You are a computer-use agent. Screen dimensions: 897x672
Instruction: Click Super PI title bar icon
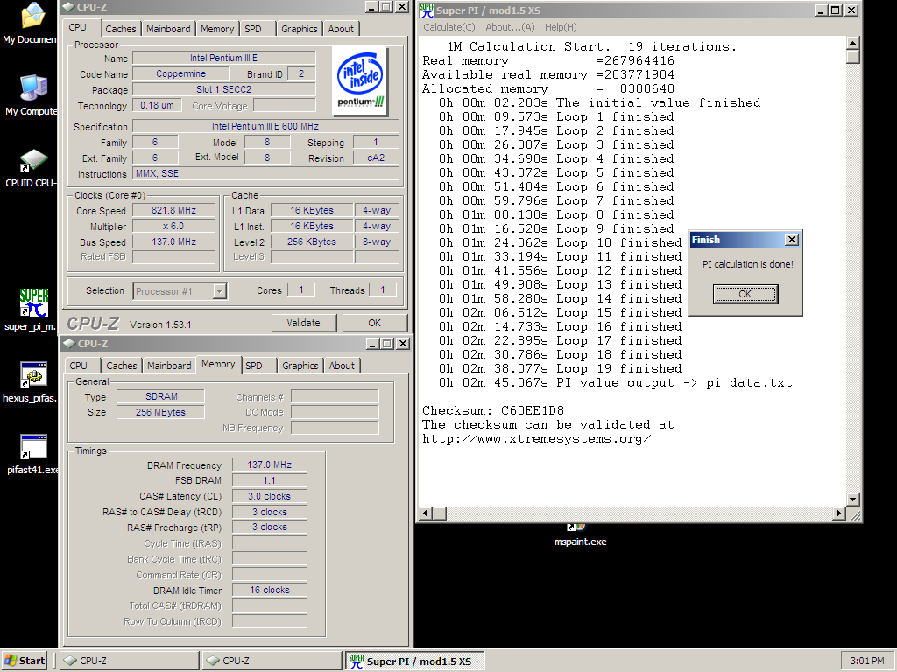[x=427, y=10]
